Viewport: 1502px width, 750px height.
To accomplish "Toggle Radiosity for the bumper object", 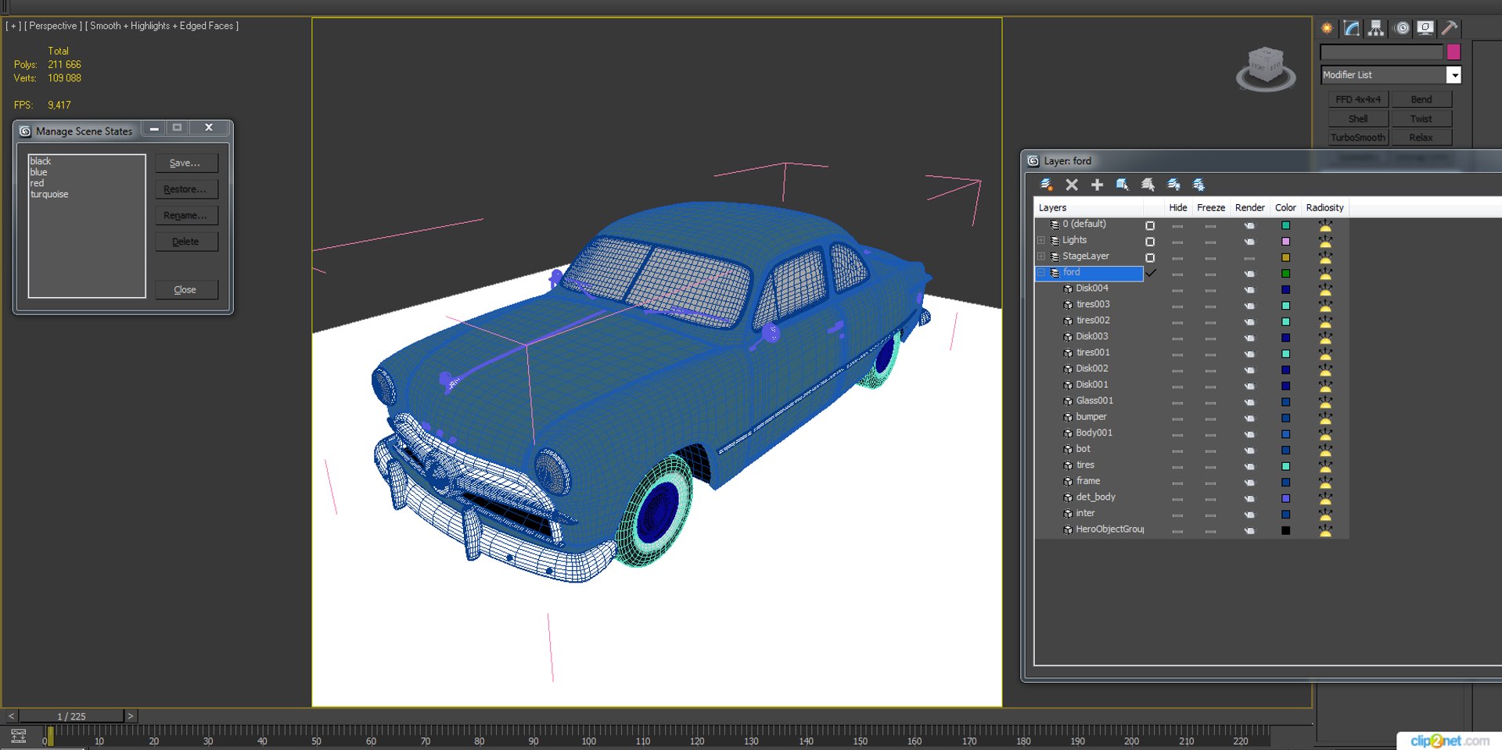I will pyautogui.click(x=1325, y=418).
